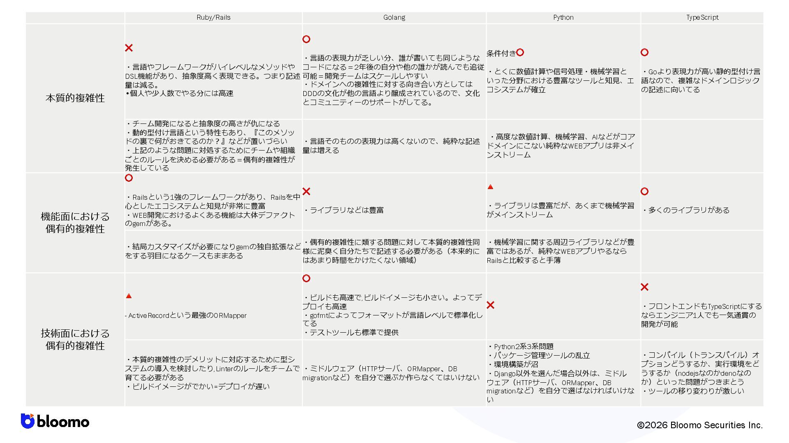Click the ©2026 Bloomo Securities Inc. text
Viewport: 789px width, 443px height.
point(699,425)
